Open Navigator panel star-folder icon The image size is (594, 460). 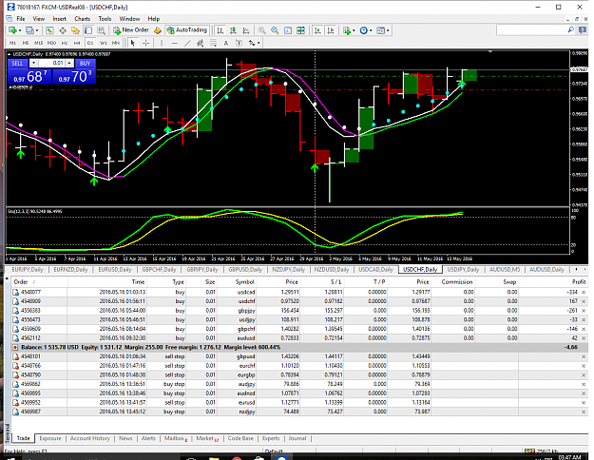pyautogui.click(x=75, y=30)
